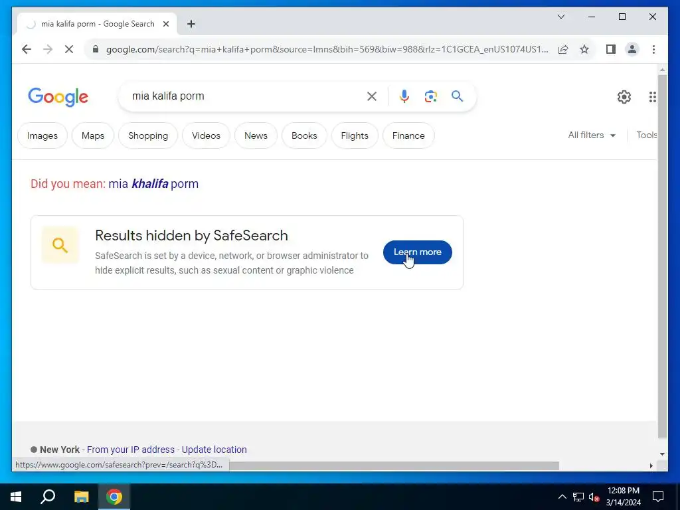680x510 pixels.
Task: Open the taskbar clock and date
Action: (x=624, y=497)
